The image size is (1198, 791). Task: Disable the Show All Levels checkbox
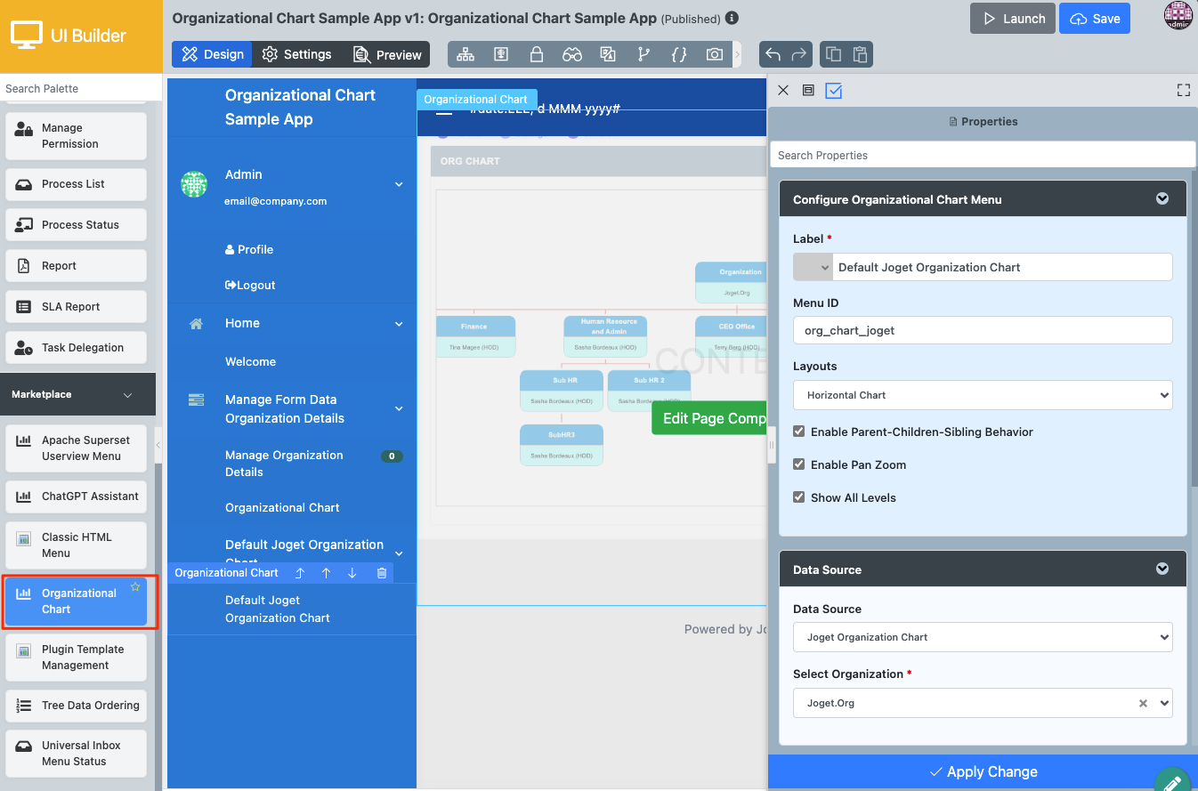pyautogui.click(x=799, y=497)
